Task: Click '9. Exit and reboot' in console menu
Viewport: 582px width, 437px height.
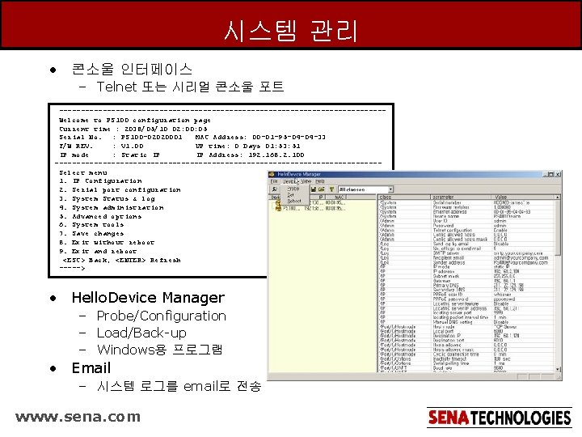Action: (98, 251)
